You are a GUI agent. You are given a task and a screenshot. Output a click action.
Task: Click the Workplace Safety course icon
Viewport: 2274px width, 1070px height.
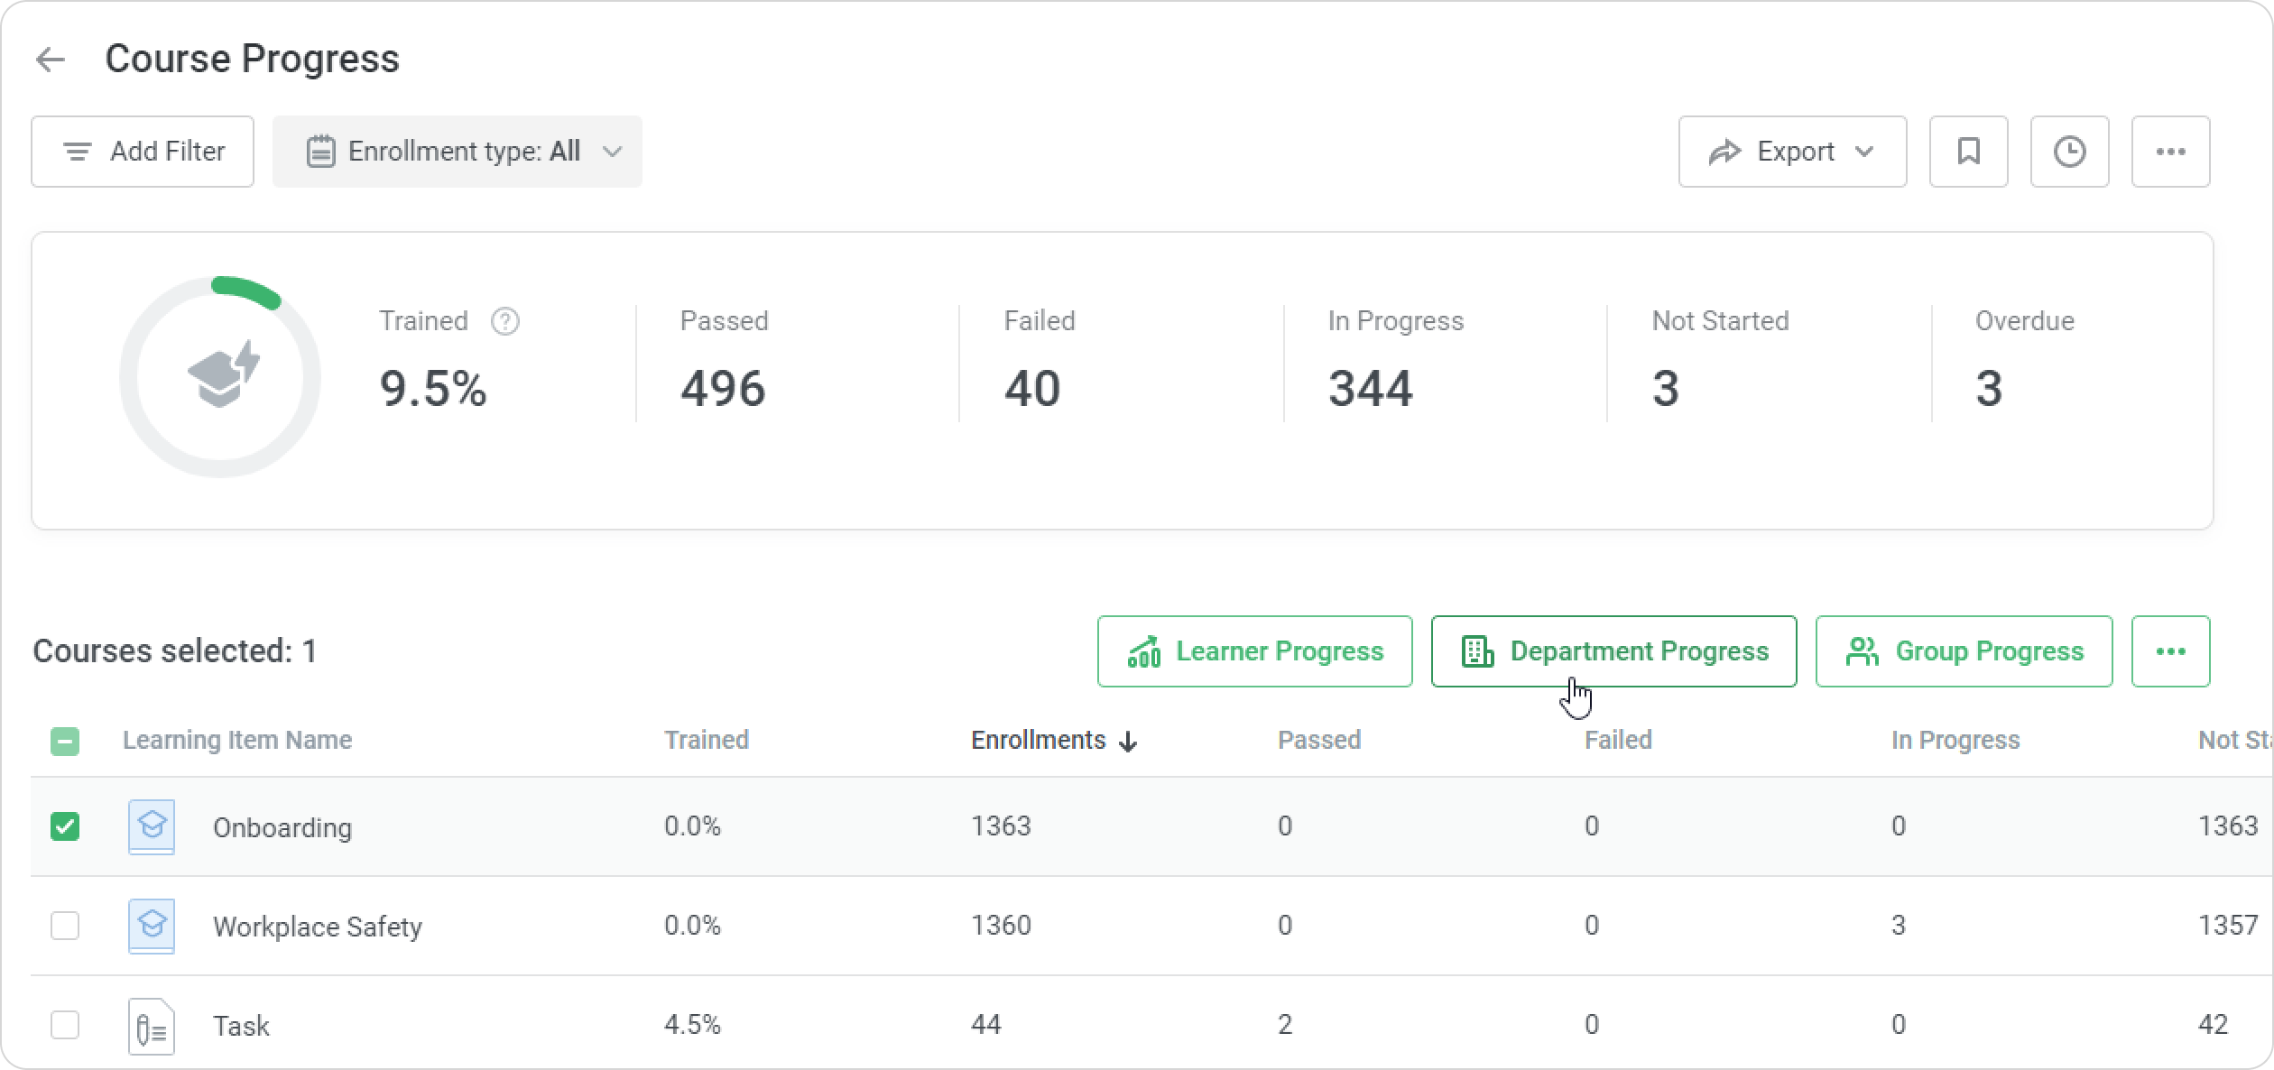[152, 926]
